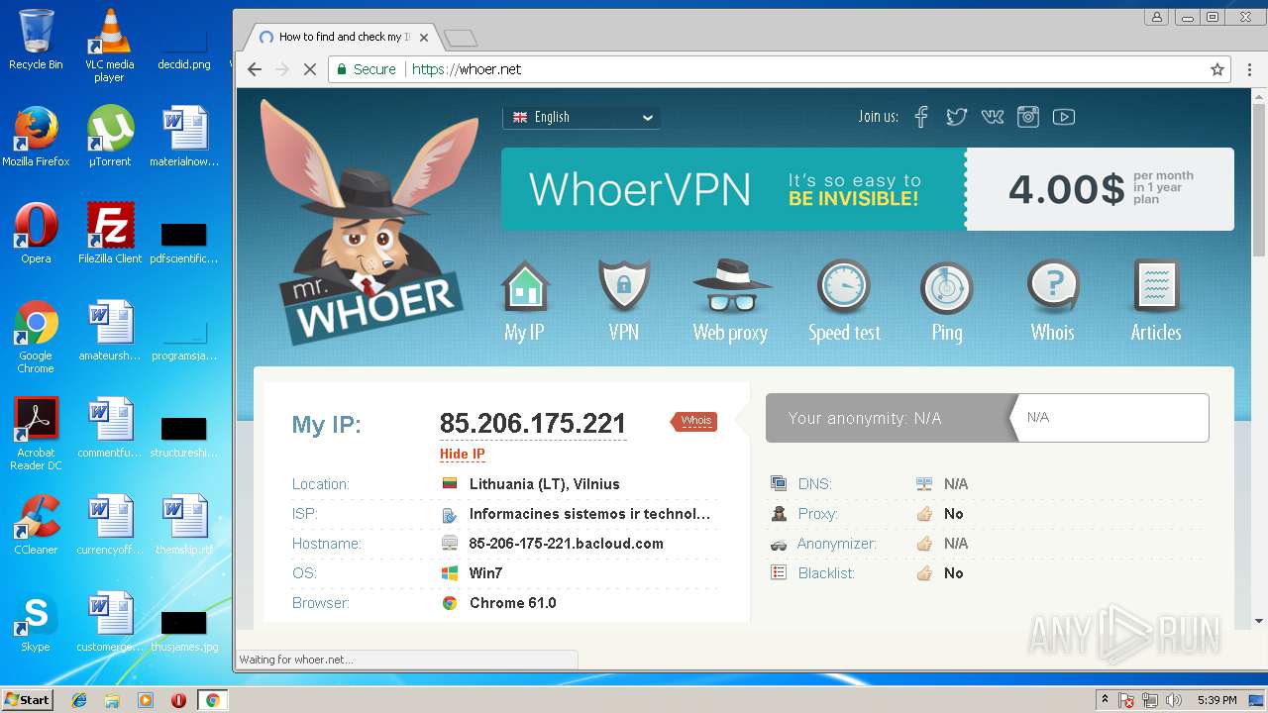Screen dimensions: 1268x713
Task: Open Mozilla Firefox desktop icon
Action: pyautogui.click(x=36, y=137)
